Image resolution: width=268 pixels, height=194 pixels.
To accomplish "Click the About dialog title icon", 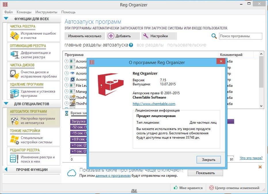I will (x=92, y=62).
